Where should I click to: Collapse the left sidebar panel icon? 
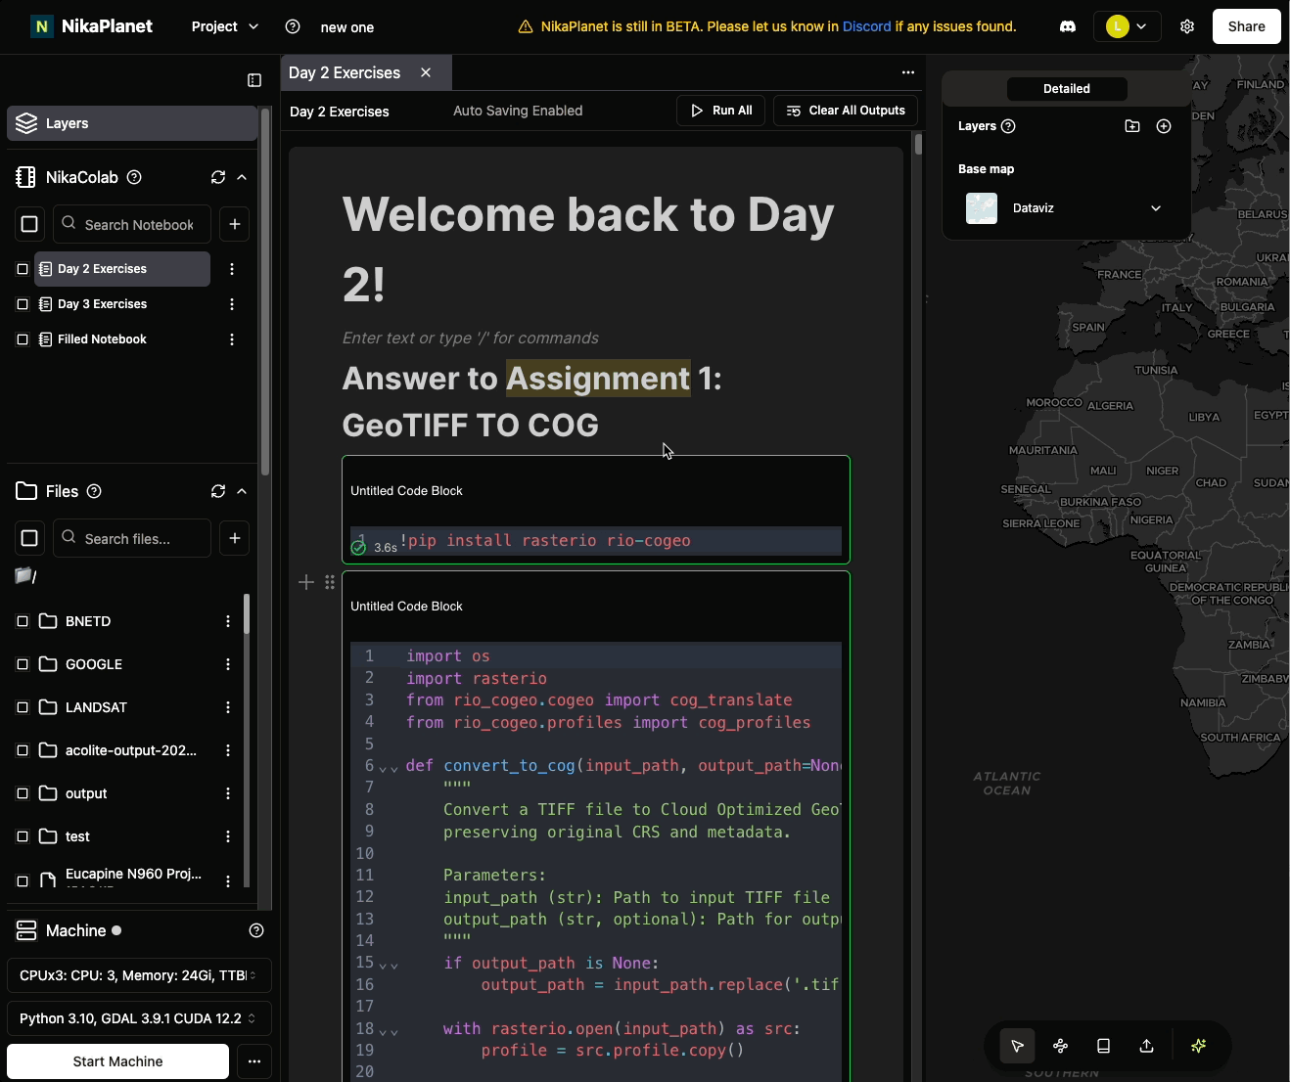click(x=254, y=80)
